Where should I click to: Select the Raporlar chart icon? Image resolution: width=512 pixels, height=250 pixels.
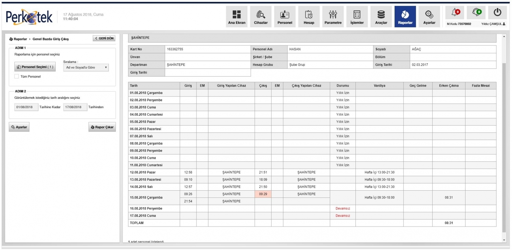point(405,17)
